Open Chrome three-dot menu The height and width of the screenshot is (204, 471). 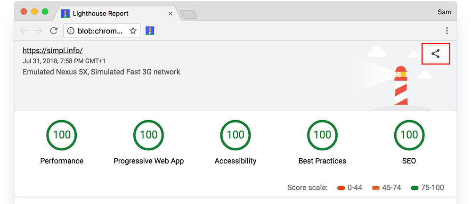tap(447, 31)
